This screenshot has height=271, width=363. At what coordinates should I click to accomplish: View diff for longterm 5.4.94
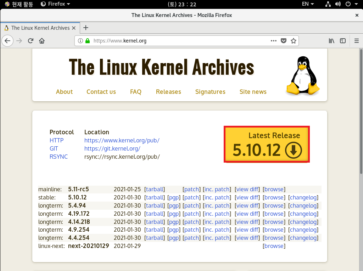247,205
